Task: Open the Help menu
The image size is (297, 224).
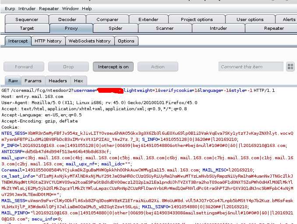Action: pyautogui.click(x=87, y=9)
